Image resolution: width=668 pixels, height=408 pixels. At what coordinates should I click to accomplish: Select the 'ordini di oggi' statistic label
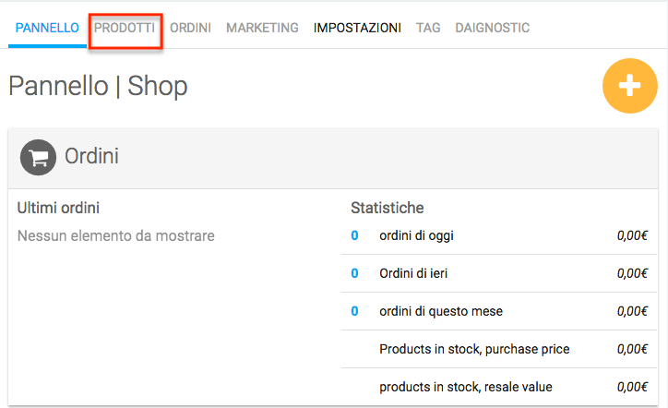(x=416, y=236)
